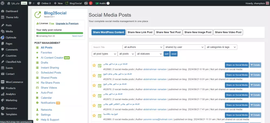Screen dimensions: 270x123
Task: Open the all authors dropdown
Action: click(143, 47)
